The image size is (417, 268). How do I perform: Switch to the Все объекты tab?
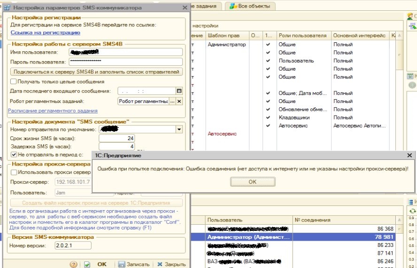pyautogui.click(x=250, y=6)
